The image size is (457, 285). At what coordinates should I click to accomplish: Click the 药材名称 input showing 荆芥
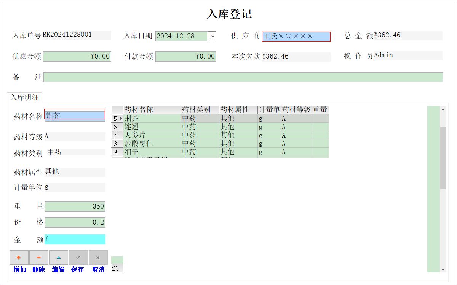pos(75,116)
